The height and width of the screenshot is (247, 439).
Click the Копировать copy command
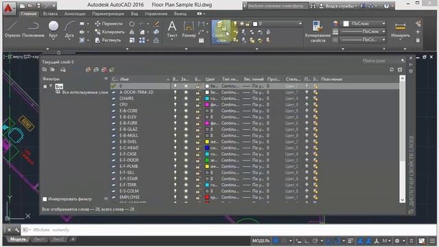tap(110, 32)
